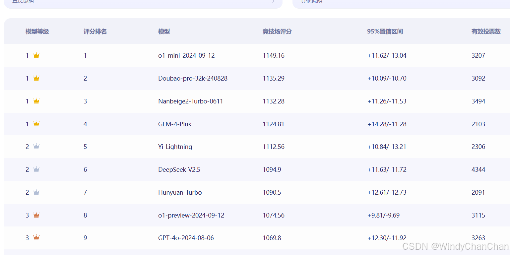Click the vote count 2103

coord(478,124)
